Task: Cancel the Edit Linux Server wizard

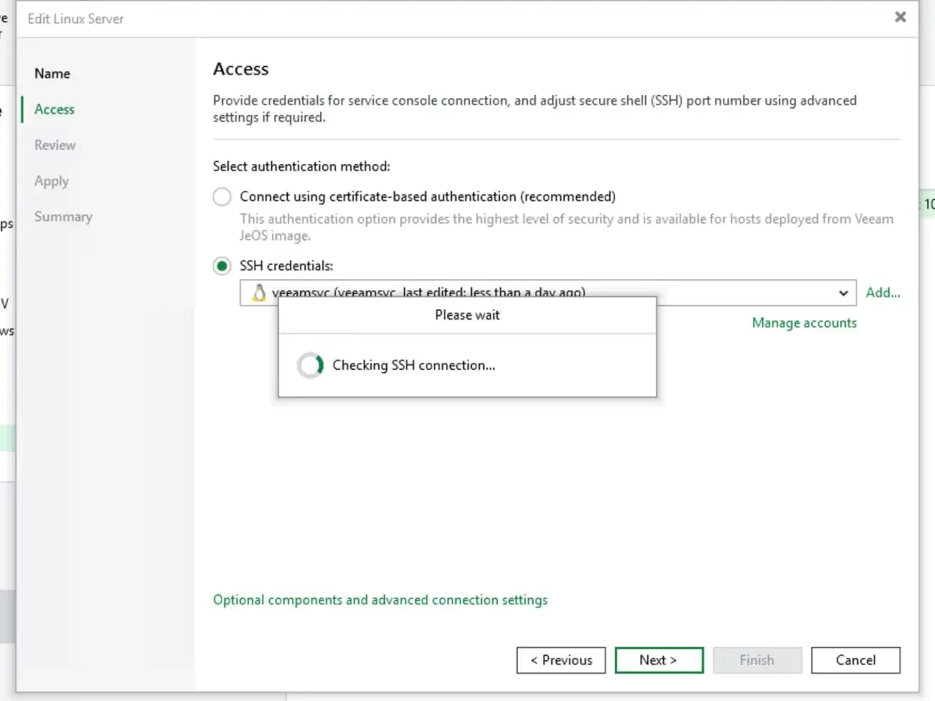Action: click(855, 660)
